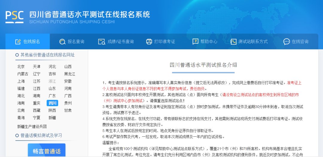The width and height of the screenshot is (323, 157).
Task: Click the phone icon beside 测试站联系方式
Action: [x=233, y=42]
